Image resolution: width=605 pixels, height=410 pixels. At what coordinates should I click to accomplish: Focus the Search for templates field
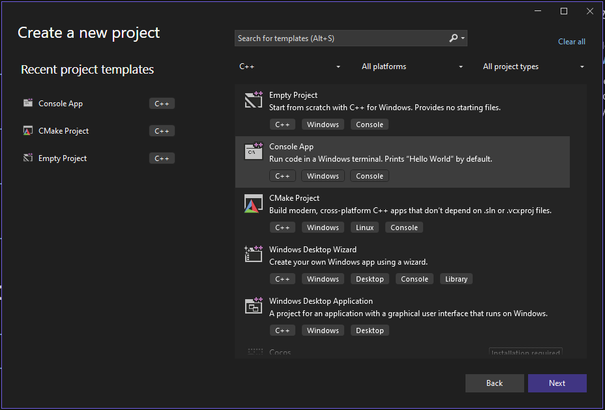[339, 38]
